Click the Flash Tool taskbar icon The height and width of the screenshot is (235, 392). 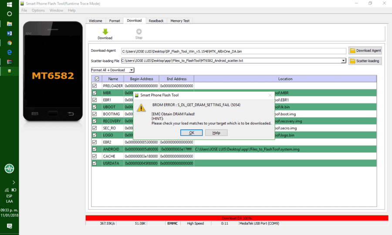click(10, 71)
